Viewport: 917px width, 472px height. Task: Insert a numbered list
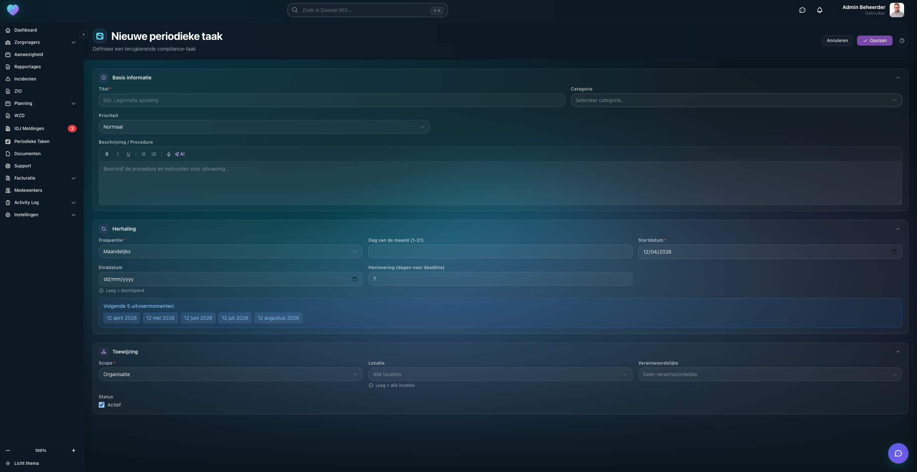[154, 154]
